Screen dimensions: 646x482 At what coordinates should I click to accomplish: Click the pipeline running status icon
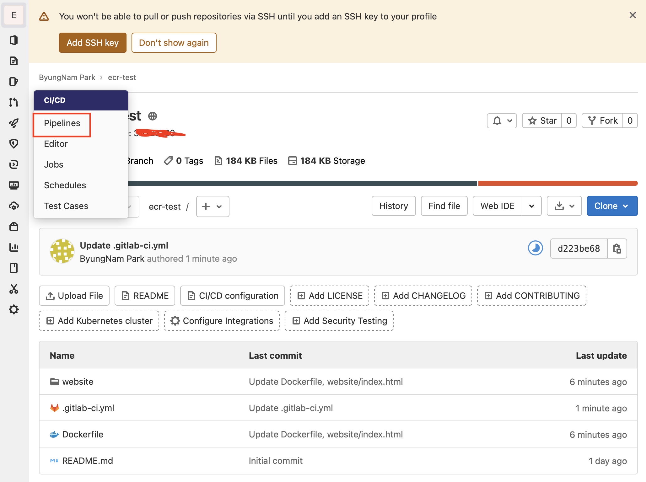click(535, 248)
